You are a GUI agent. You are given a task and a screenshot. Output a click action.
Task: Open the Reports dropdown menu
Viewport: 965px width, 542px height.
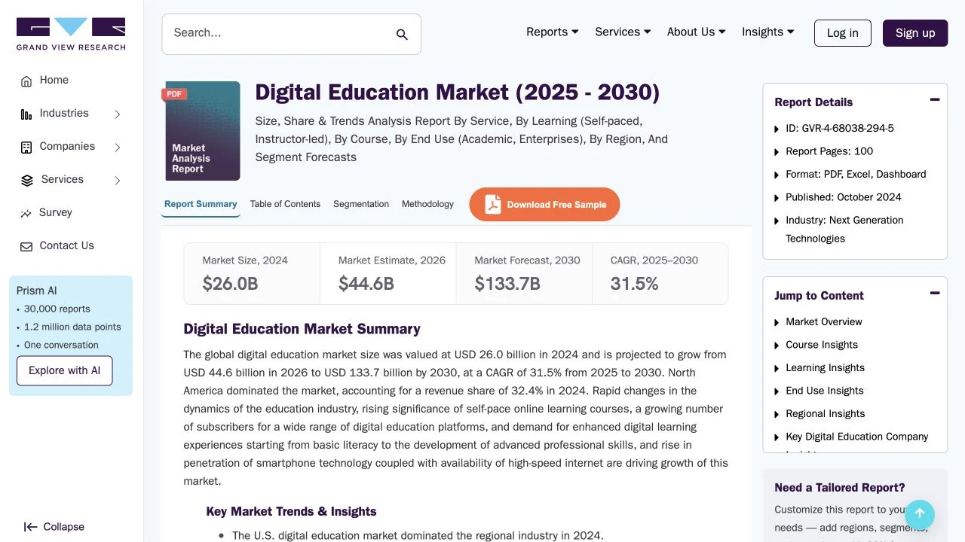coord(552,32)
